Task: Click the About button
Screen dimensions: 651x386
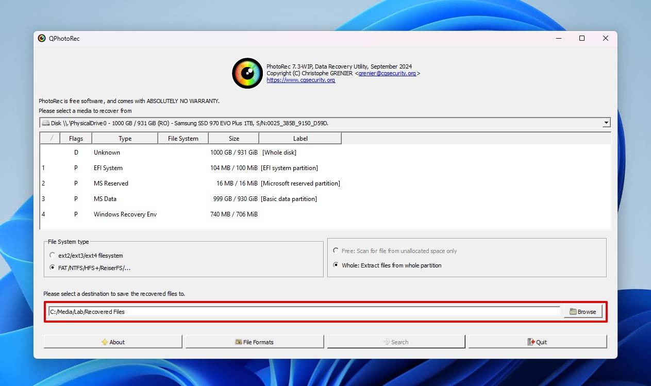Action: (x=113, y=342)
